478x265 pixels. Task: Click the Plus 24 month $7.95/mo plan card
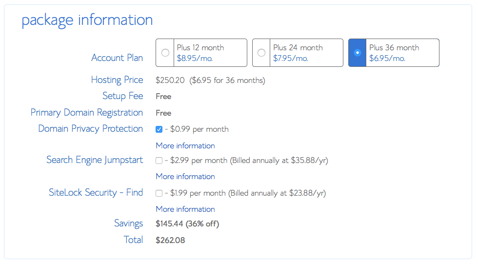[298, 53]
